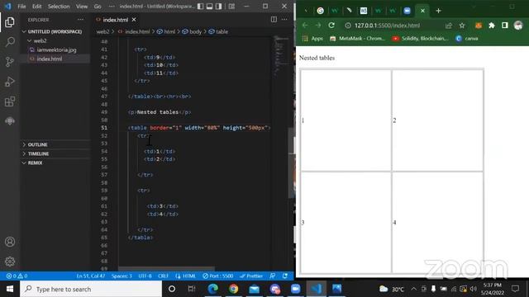
Task: Open the Selection menu
Action: tap(59, 7)
